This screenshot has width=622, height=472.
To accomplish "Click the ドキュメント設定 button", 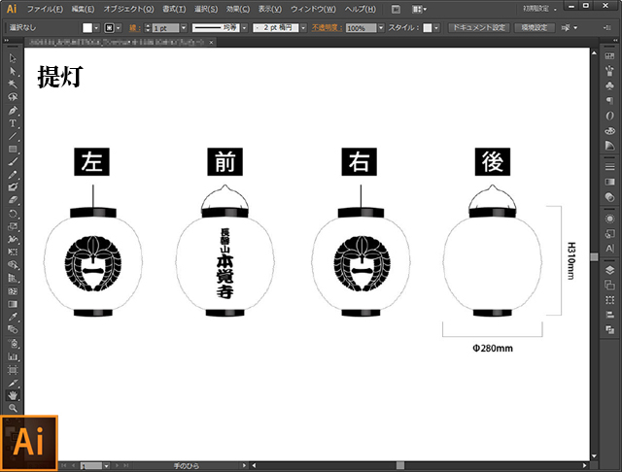I will click(479, 28).
